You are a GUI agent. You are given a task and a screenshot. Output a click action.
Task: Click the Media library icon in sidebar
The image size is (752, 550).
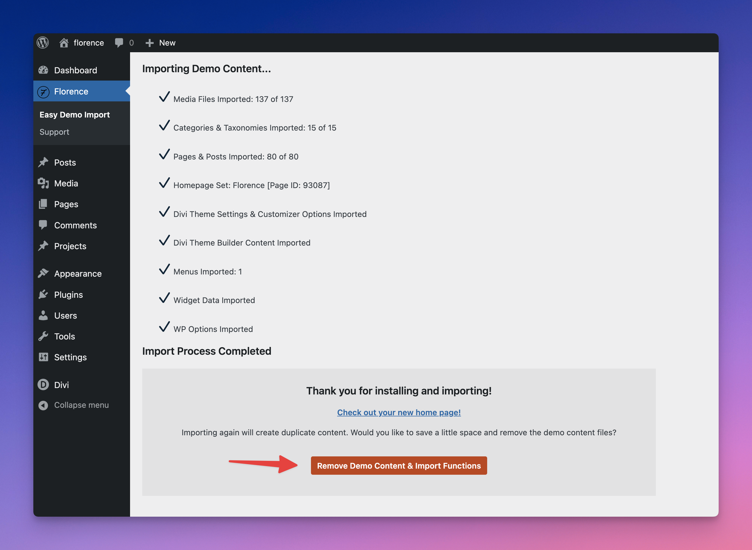click(43, 183)
